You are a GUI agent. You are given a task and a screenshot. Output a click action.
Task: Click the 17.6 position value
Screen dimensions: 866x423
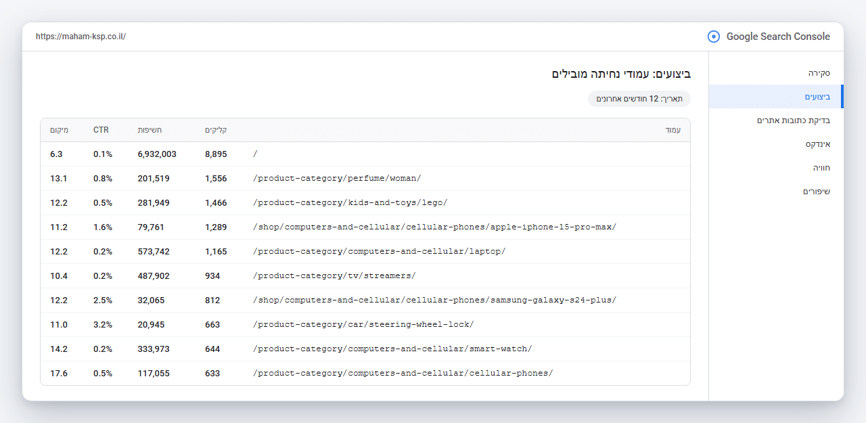pos(59,374)
